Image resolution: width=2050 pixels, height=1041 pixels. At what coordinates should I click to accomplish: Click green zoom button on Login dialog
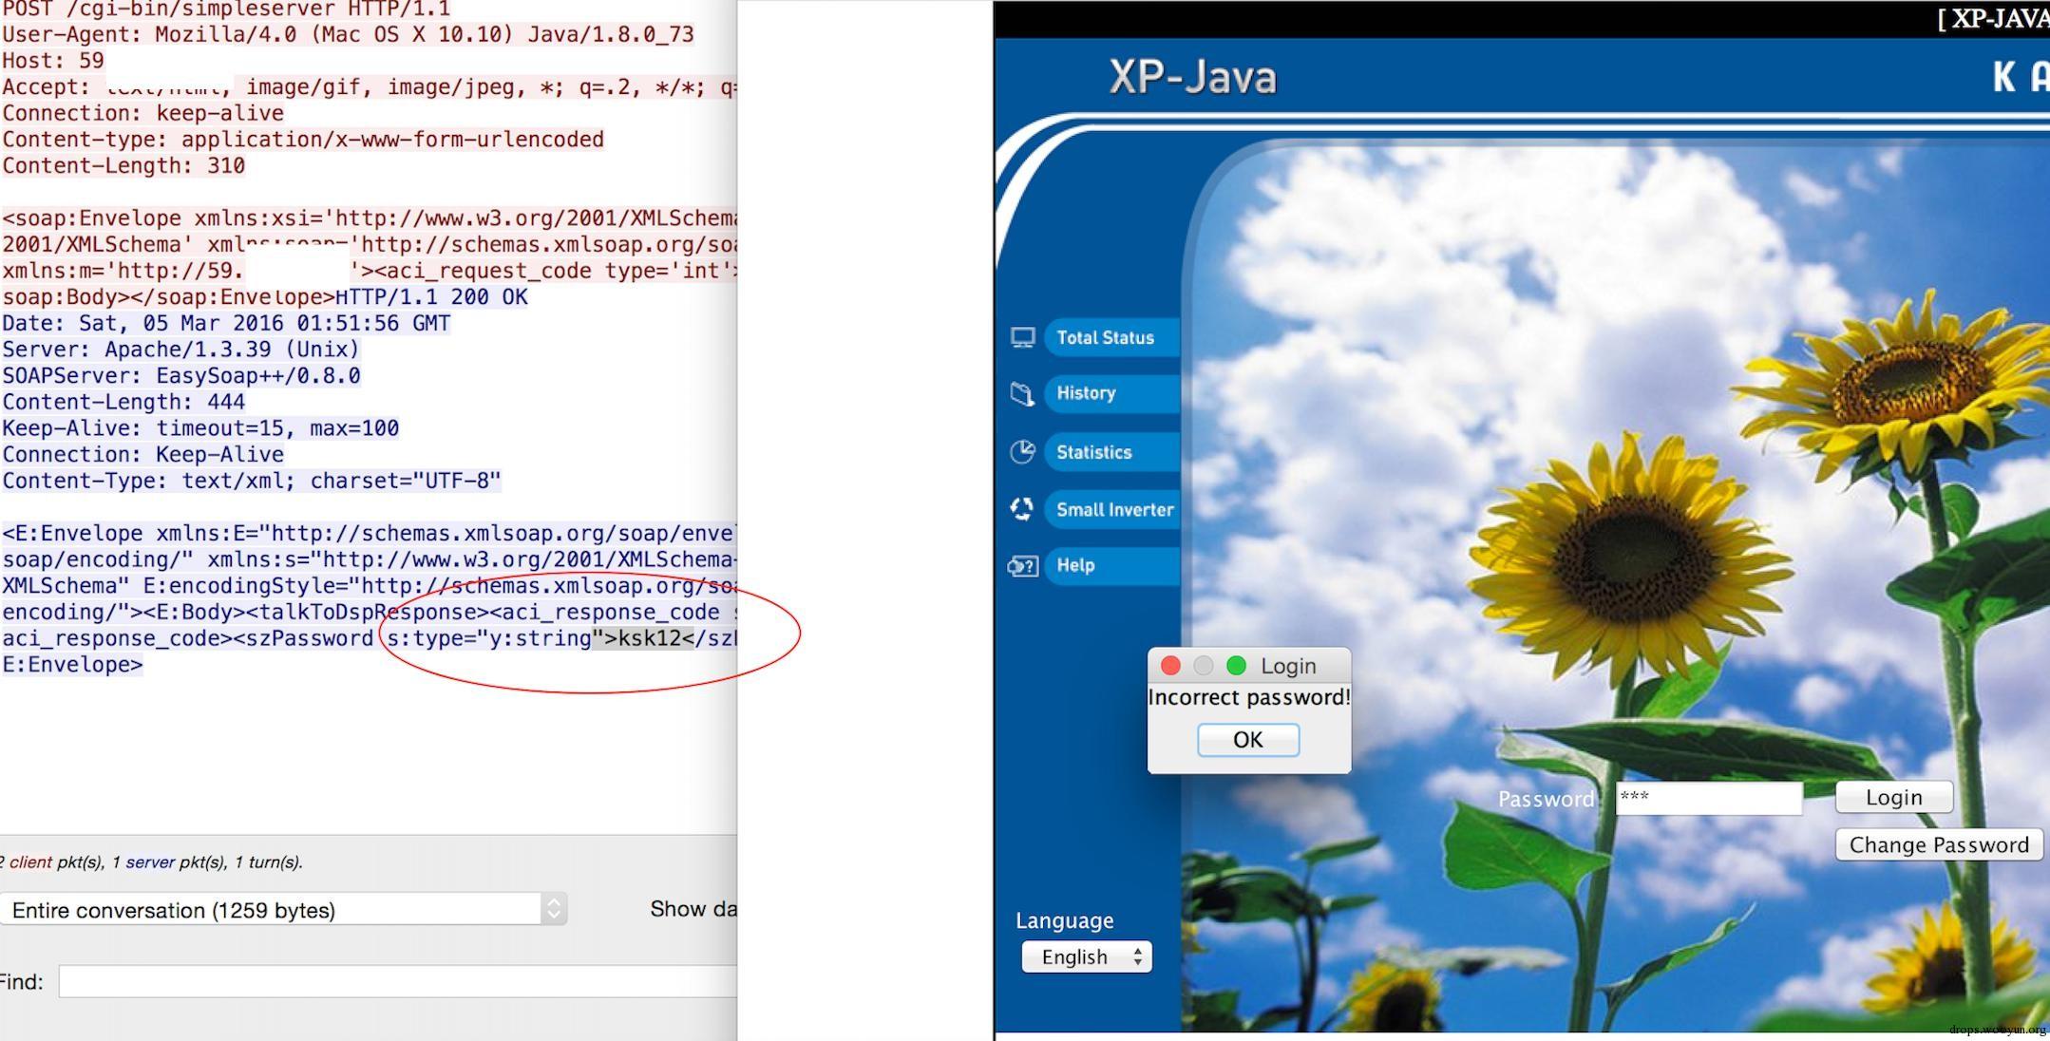(x=1236, y=666)
